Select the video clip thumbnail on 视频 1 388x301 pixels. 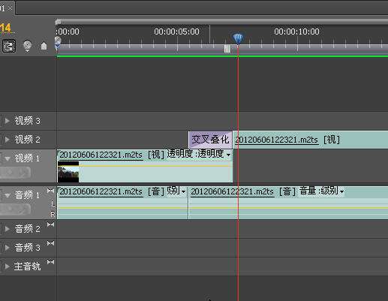pyautogui.click(x=68, y=172)
